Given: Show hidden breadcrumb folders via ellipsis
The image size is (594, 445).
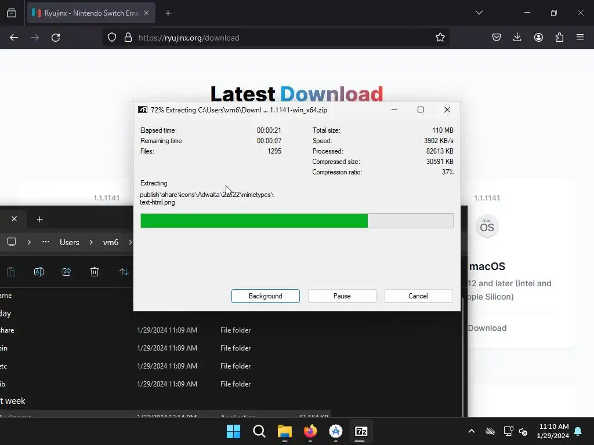Looking at the screenshot, I should [46, 242].
